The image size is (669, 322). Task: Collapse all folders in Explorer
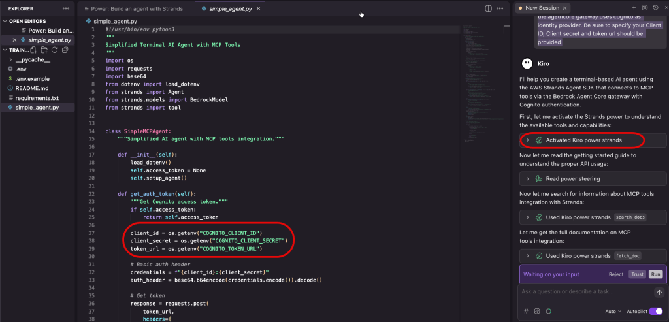pos(65,50)
